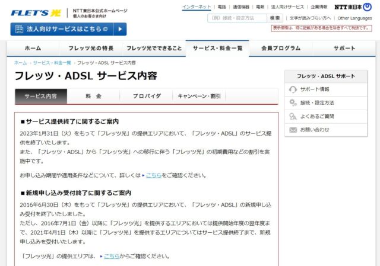
Task: Click sidebar header フレッツ・ADSL サポート
Action: 326,76
